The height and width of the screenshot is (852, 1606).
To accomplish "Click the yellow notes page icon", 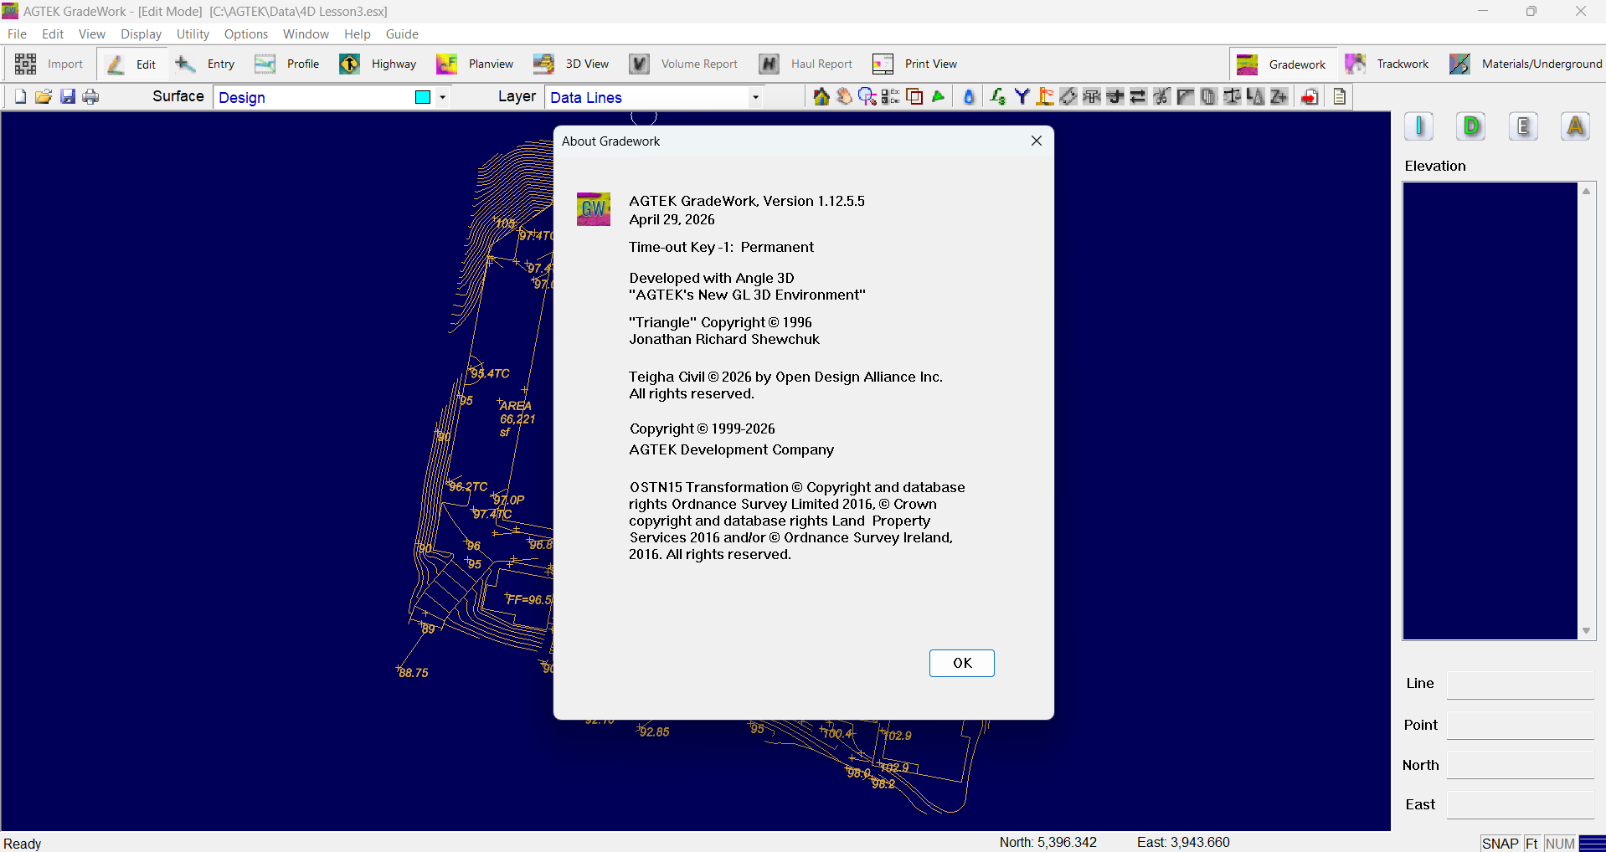I will click(x=1340, y=96).
